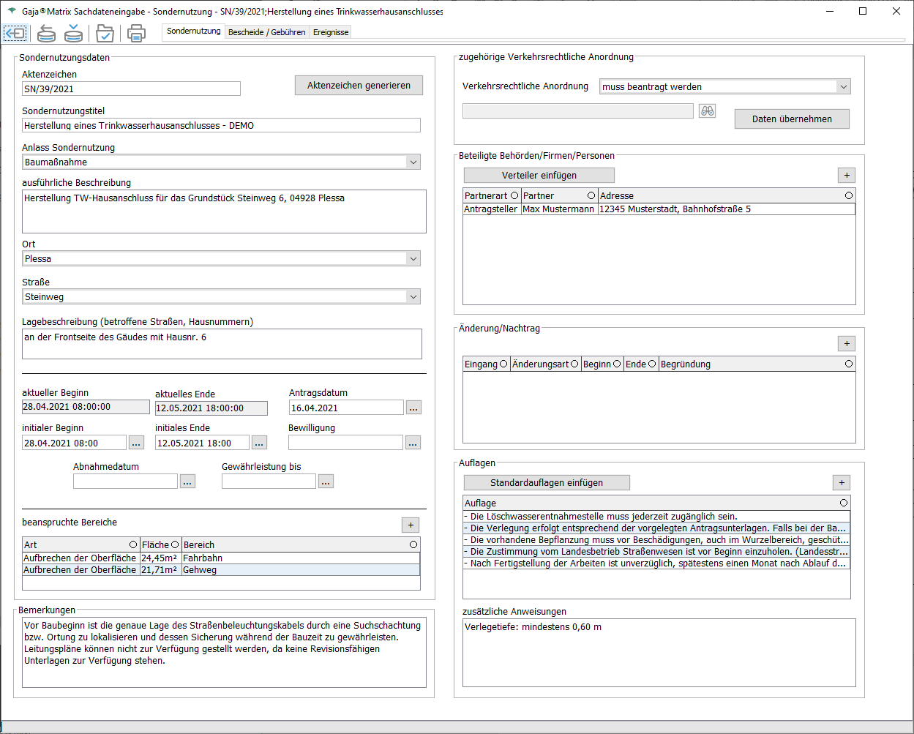This screenshot has width=914, height=734.
Task: Click the printer icon in the toolbar
Action: tap(136, 33)
